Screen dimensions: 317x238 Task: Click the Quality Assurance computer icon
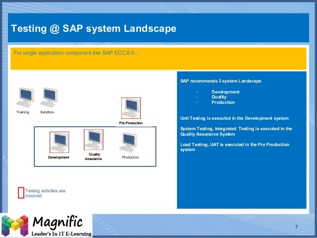pos(93,140)
